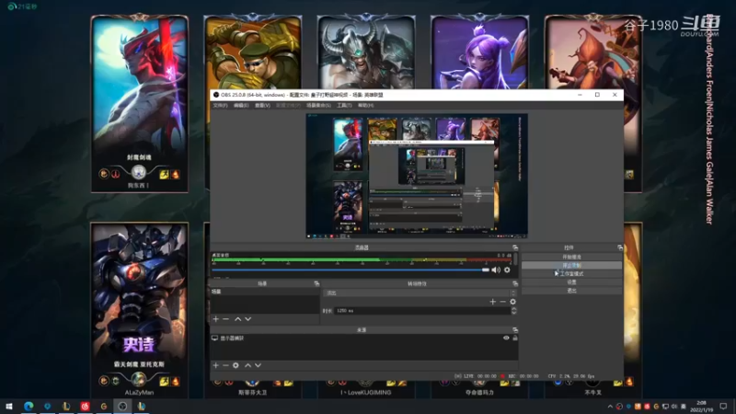
Task: Move scene down with down arrow
Action: point(247,319)
